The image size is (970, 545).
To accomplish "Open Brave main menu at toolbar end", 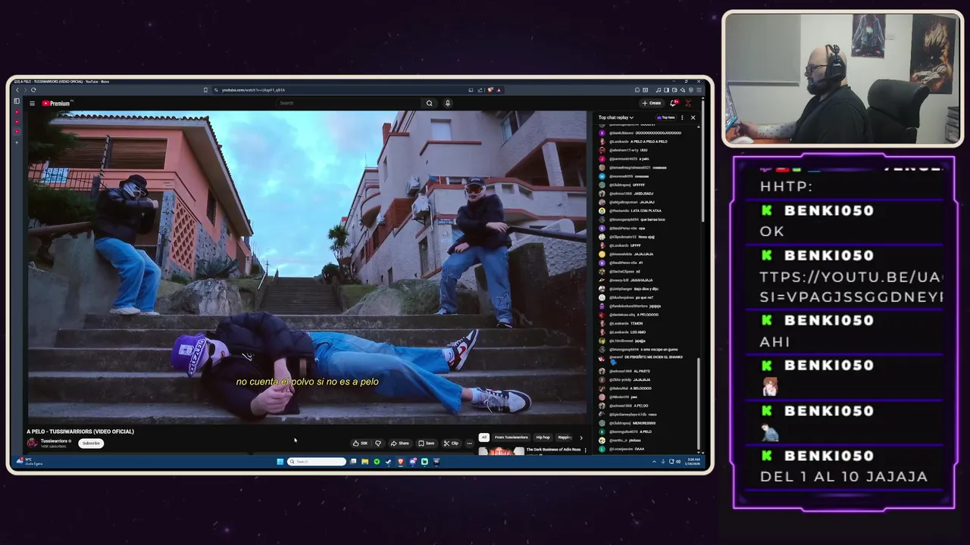I will point(699,90).
